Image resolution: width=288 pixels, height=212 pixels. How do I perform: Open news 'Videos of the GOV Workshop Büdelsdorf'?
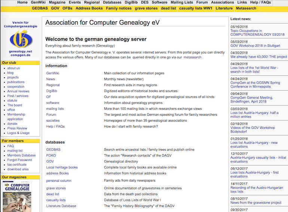[x=252, y=130]
